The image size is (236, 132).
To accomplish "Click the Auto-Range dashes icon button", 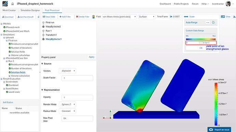I will pyautogui.click(x=208, y=23).
